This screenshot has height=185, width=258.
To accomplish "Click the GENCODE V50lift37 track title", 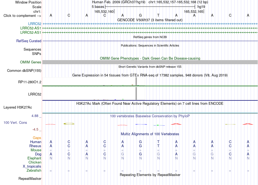I will pos(150,20).
